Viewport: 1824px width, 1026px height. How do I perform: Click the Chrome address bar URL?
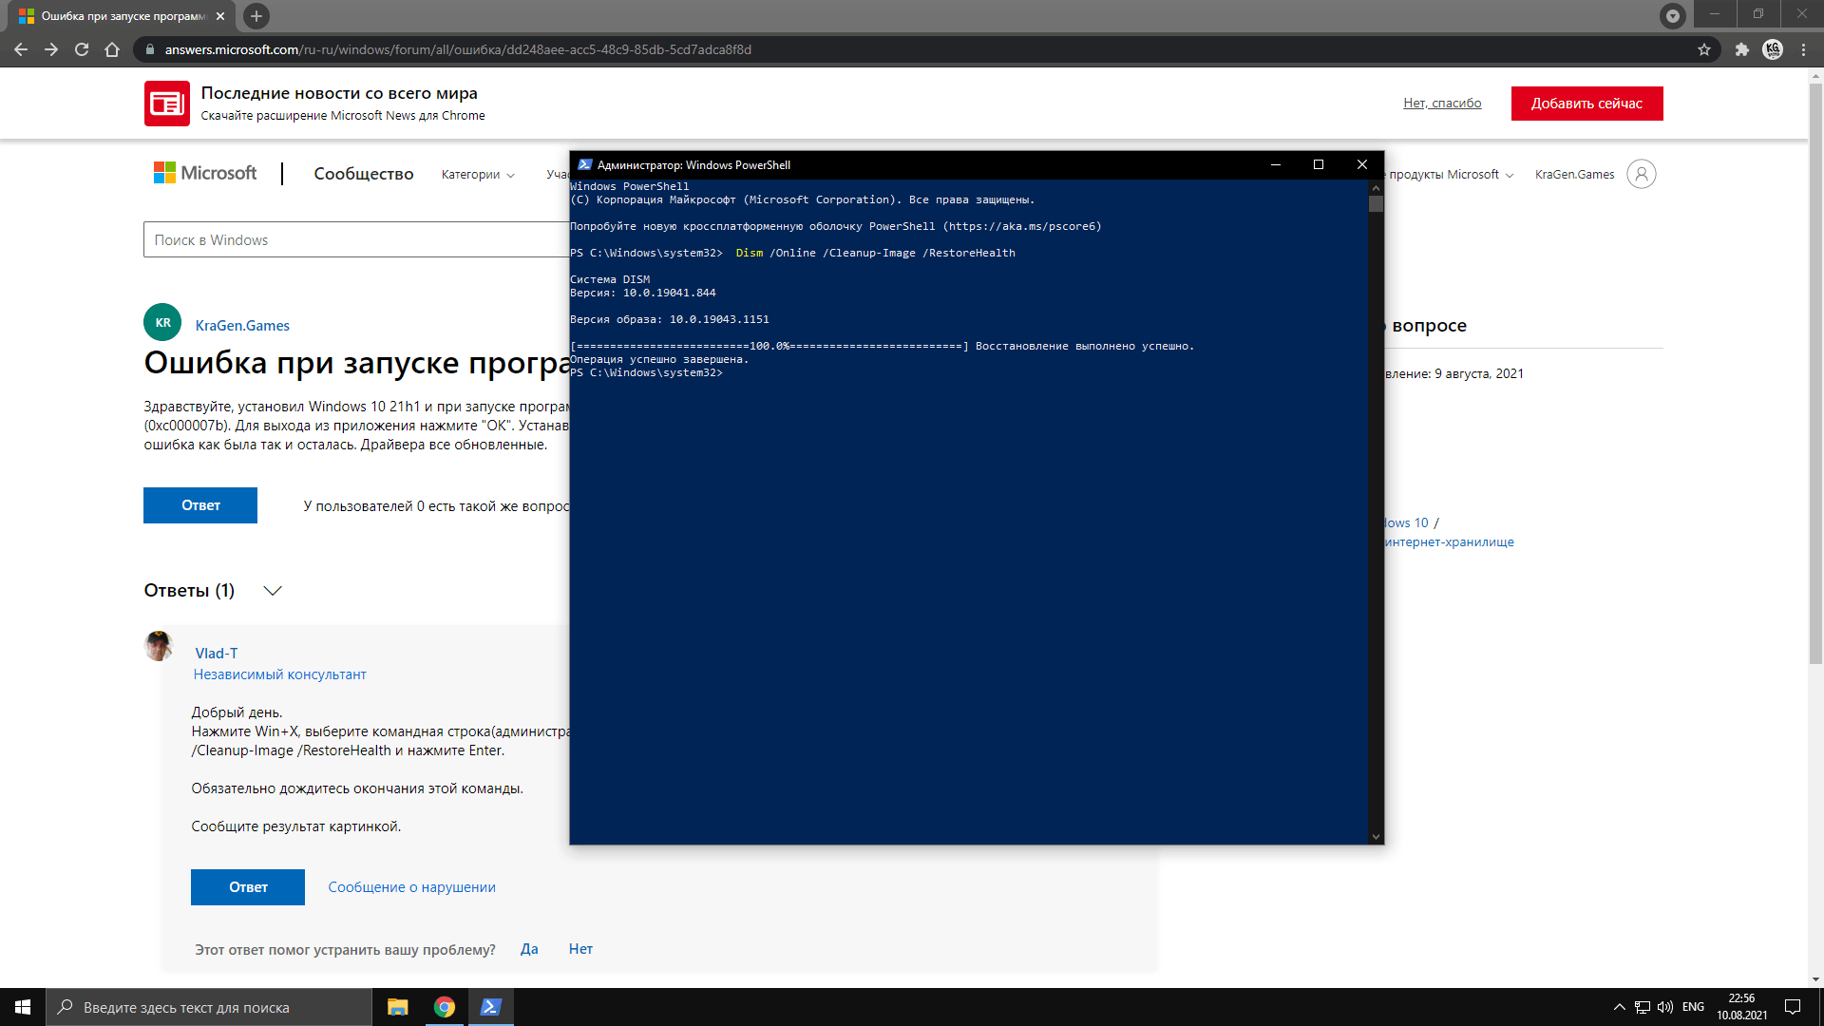tap(458, 49)
